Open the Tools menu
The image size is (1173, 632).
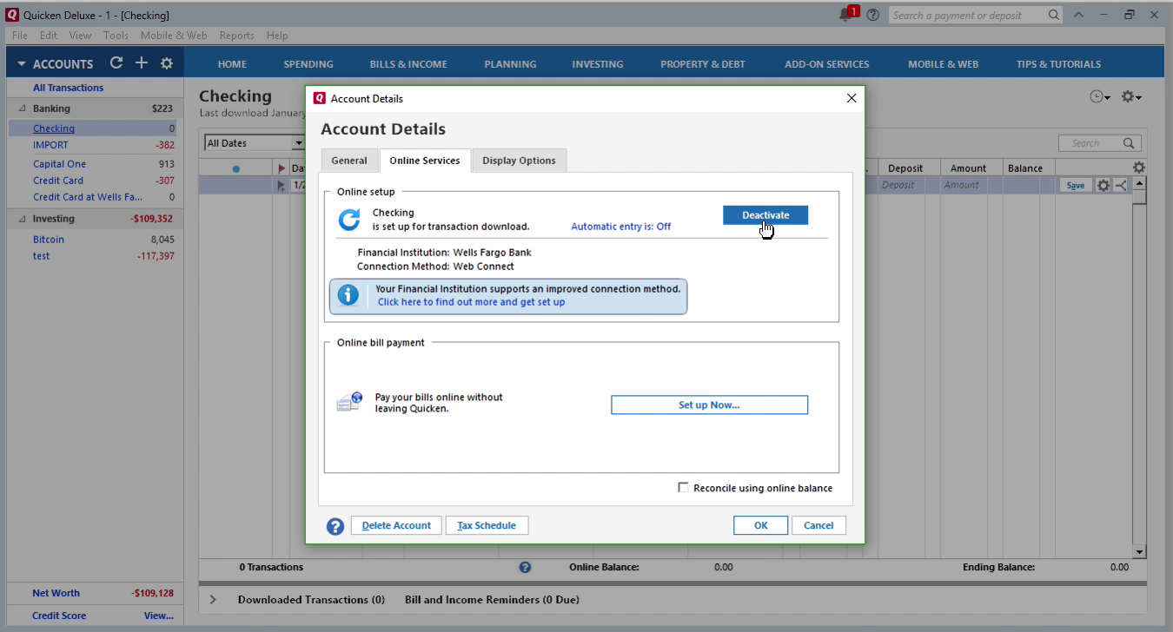coord(116,36)
